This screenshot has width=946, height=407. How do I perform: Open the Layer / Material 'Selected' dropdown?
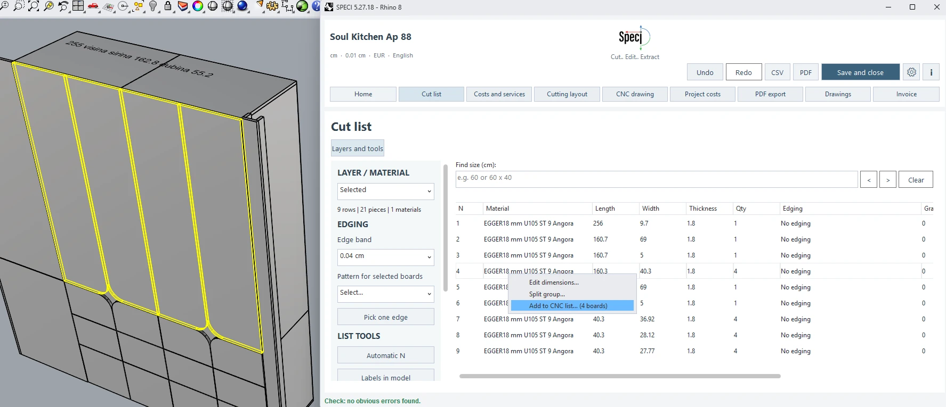click(x=386, y=191)
